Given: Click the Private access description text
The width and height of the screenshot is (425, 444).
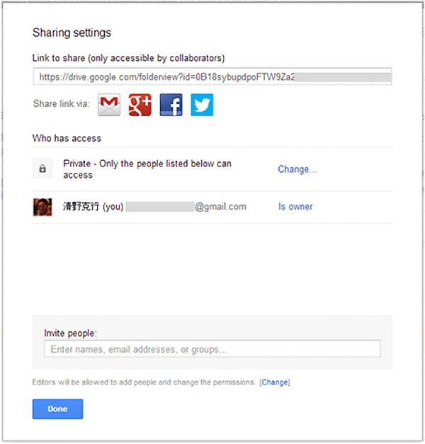Looking at the screenshot, I should [147, 169].
